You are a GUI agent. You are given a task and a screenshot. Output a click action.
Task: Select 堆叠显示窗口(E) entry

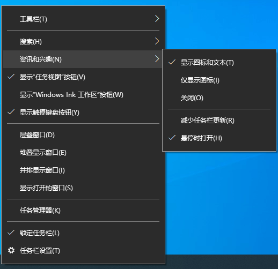pos(83,153)
